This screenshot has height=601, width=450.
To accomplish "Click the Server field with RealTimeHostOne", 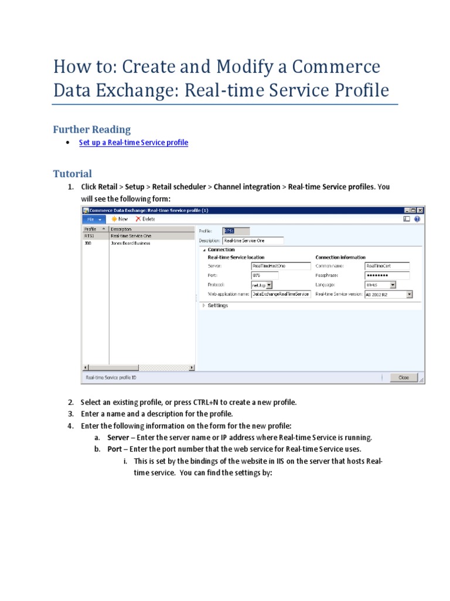I will [281, 266].
